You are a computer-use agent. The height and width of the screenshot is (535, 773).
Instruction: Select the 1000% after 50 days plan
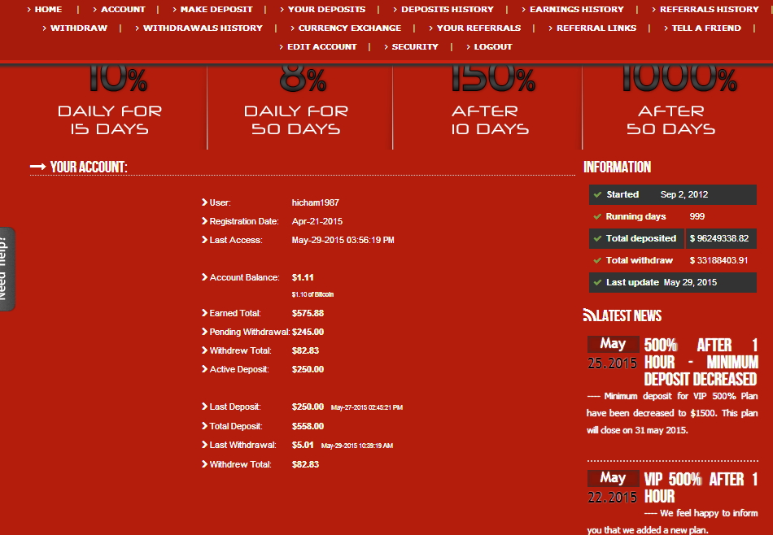(x=670, y=106)
